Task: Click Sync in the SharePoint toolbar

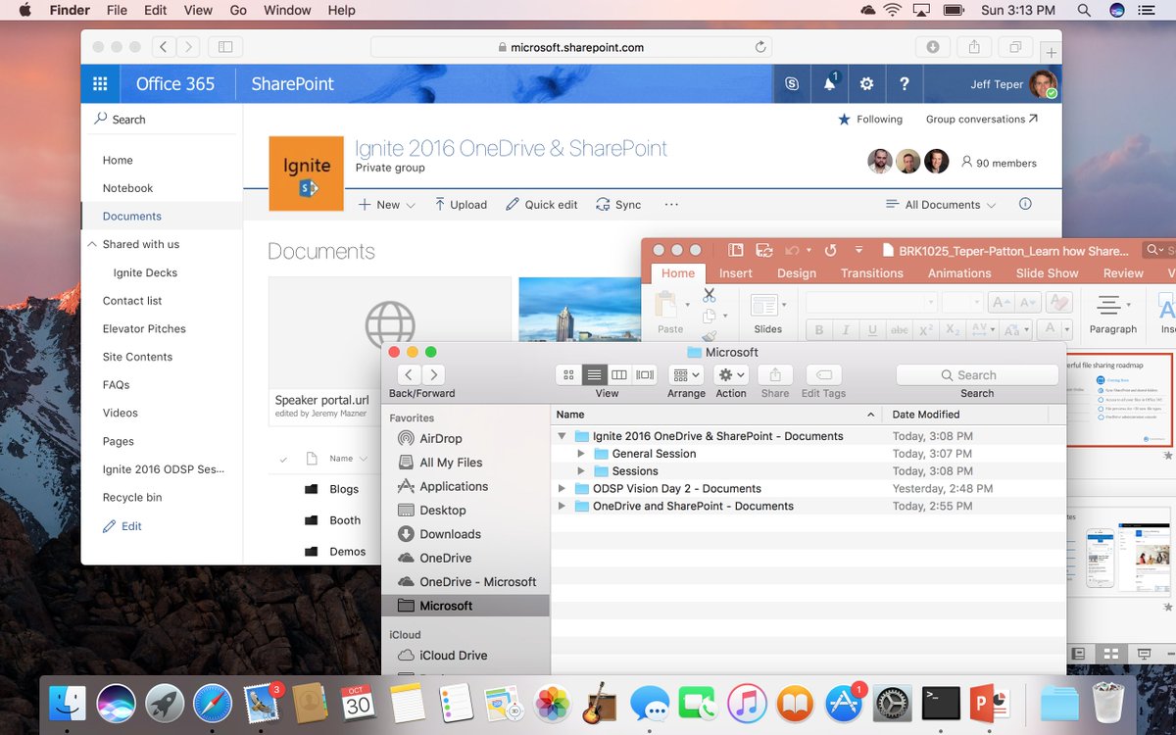Action: 618,205
